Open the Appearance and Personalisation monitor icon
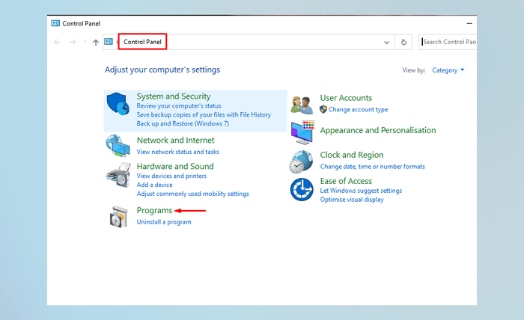 point(302,132)
